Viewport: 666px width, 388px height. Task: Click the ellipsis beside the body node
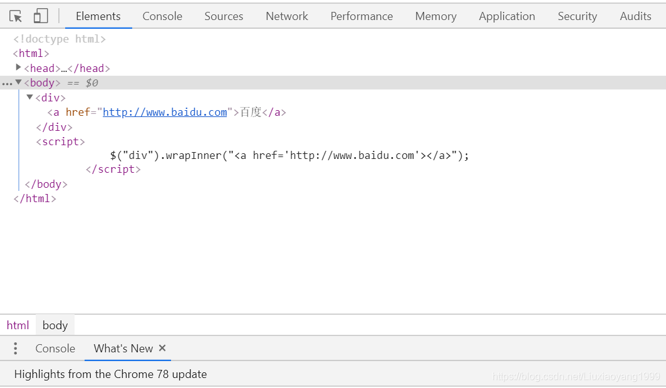(x=7, y=83)
